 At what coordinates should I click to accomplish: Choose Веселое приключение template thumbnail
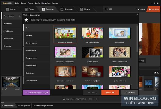coord(65,33)
